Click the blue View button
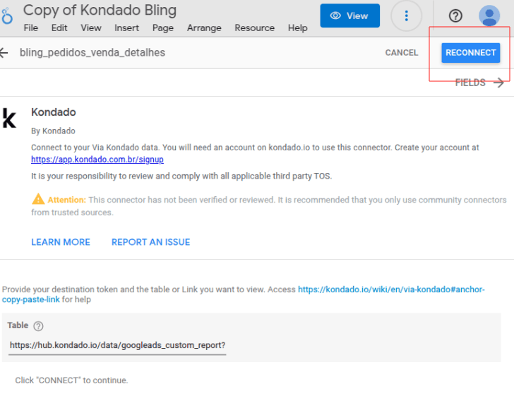The height and width of the screenshot is (396, 514). click(x=349, y=16)
